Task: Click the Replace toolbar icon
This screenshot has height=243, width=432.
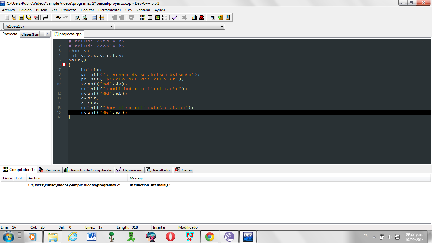Action: coord(84,17)
